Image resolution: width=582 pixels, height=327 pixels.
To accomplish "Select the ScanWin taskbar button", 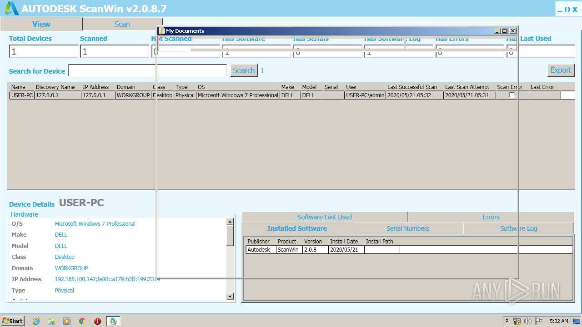I will pyautogui.click(x=113, y=321).
